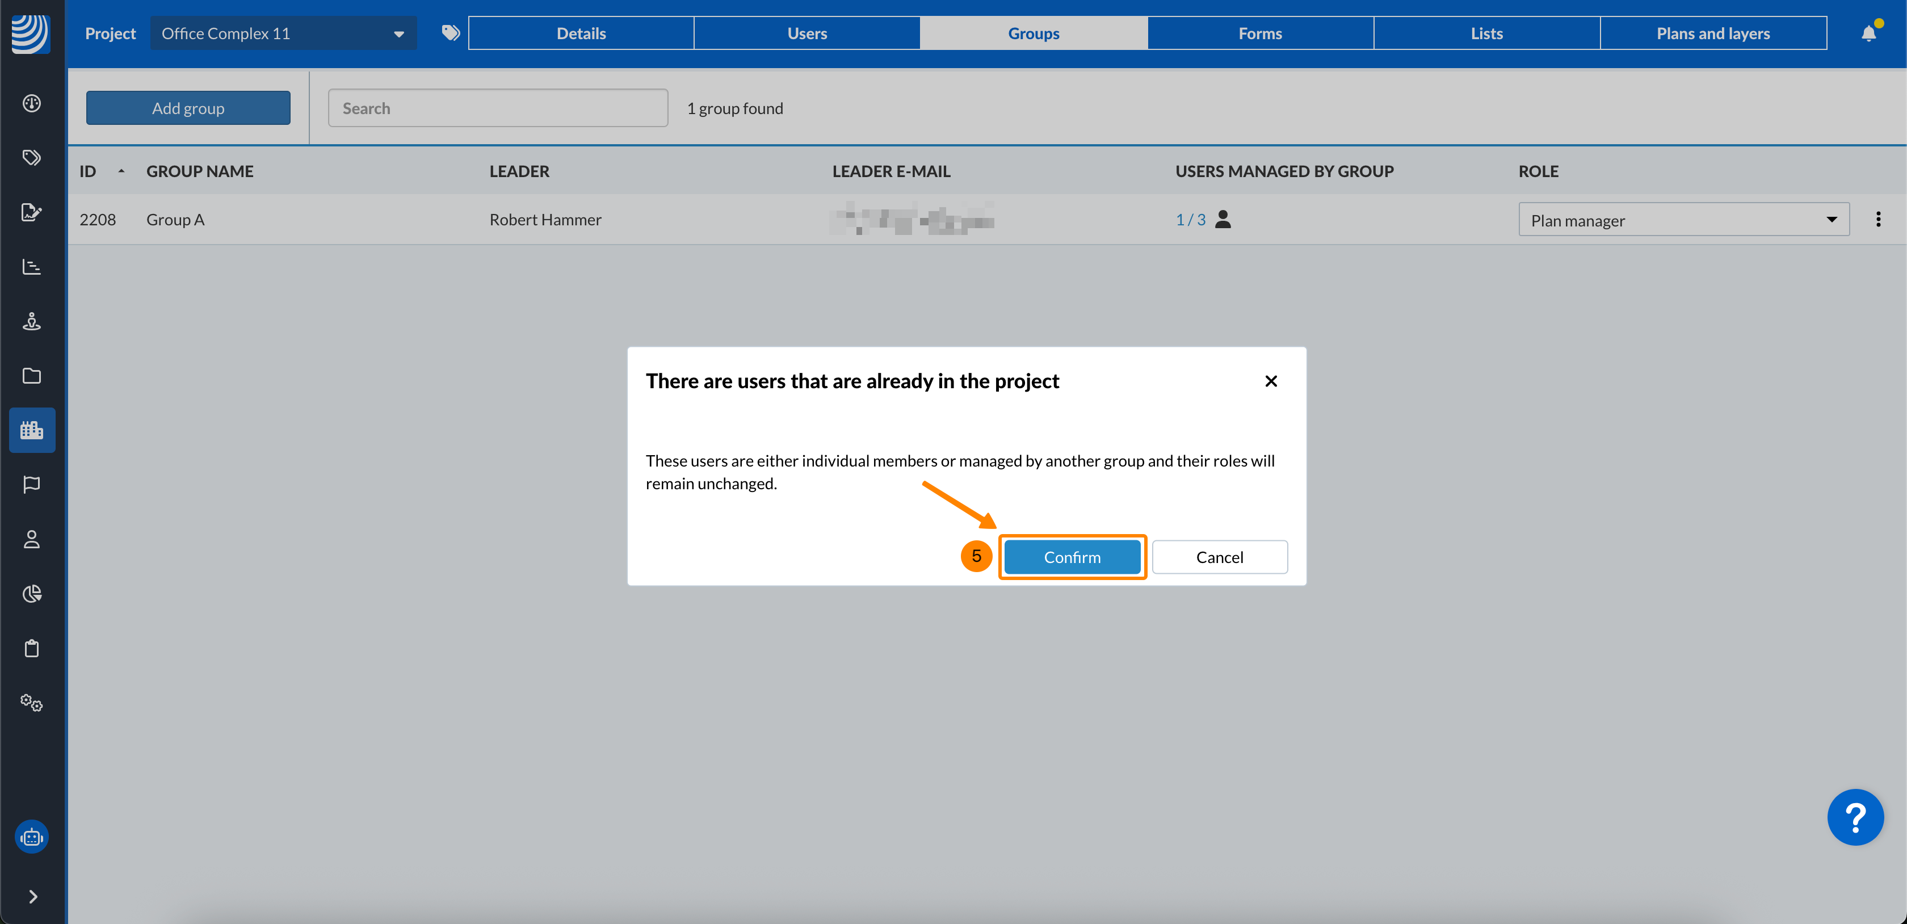Close the dialog with the X
Screen dimensions: 1907x924
[x=1271, y=381]
